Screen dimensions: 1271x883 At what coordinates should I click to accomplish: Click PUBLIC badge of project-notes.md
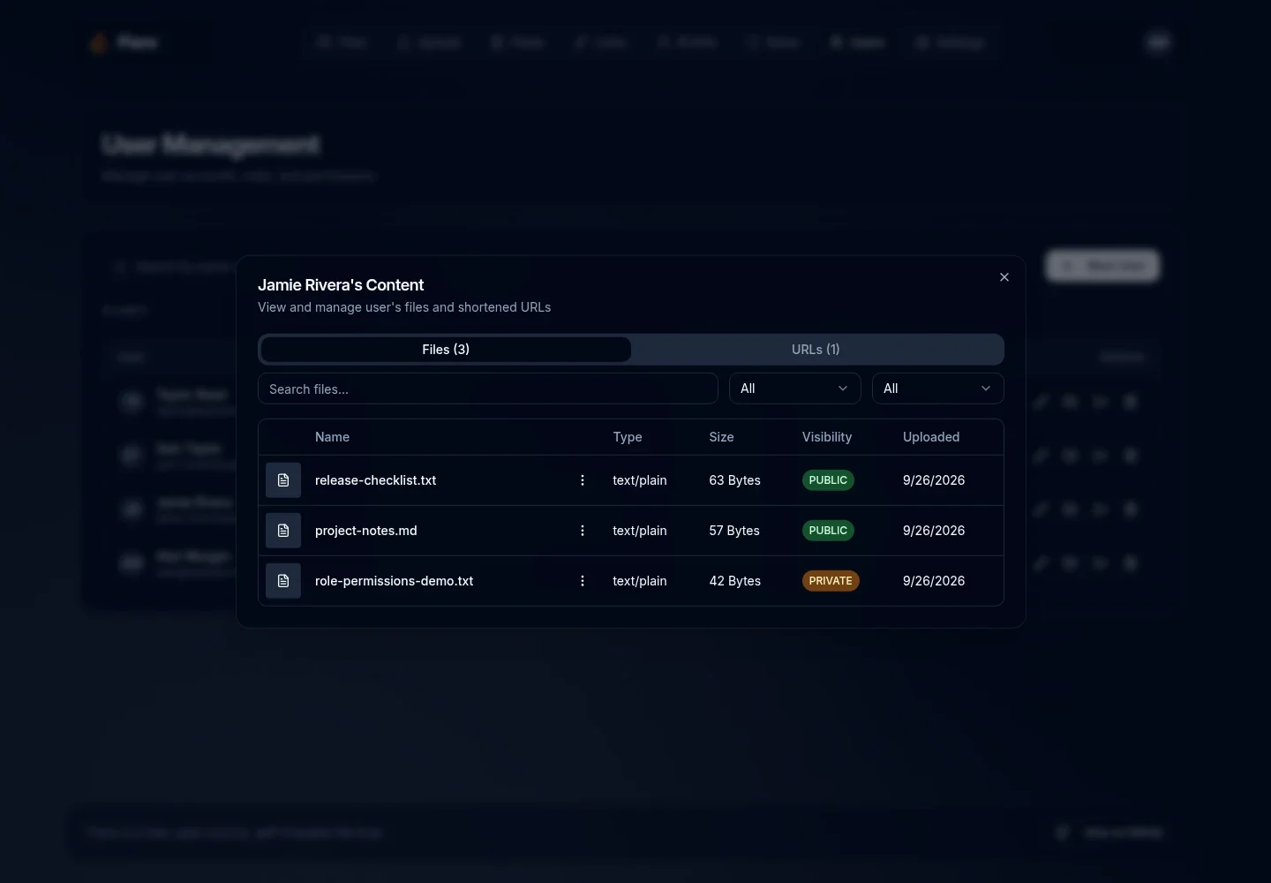tap(828, 531)
